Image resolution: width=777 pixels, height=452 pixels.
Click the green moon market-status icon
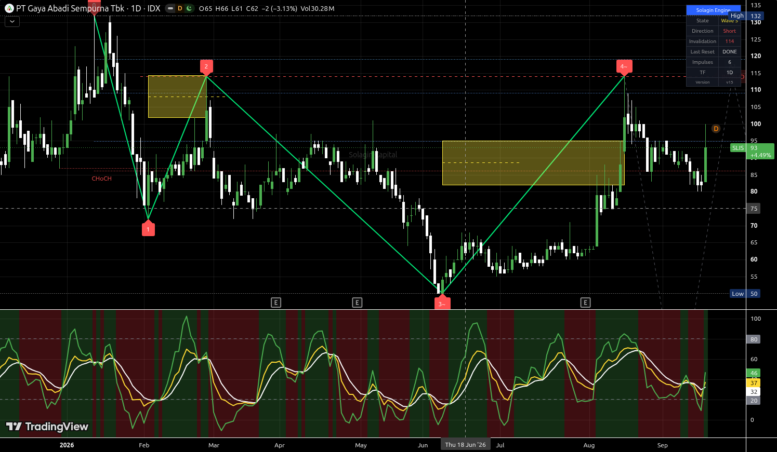click(x=189, y=8)
